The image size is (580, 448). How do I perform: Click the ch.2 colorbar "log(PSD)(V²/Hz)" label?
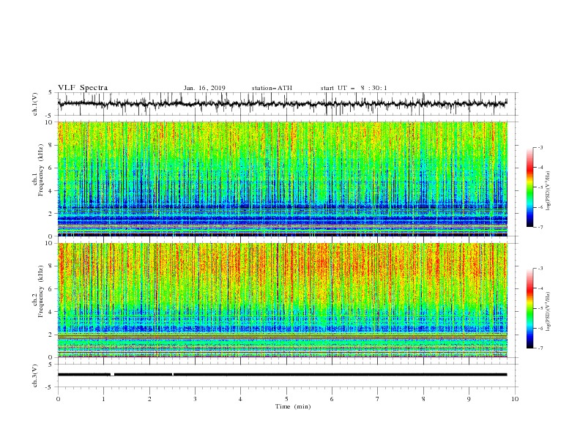coord(548,312)
